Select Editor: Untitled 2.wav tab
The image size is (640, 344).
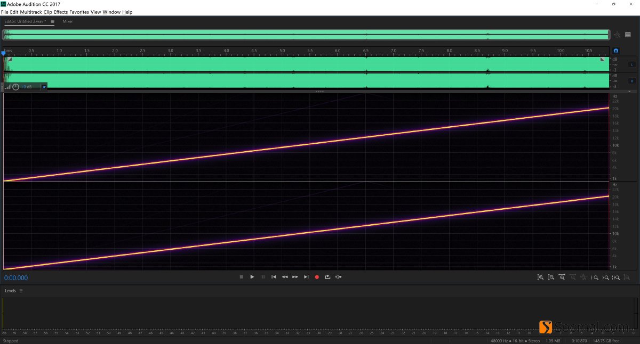25,22
